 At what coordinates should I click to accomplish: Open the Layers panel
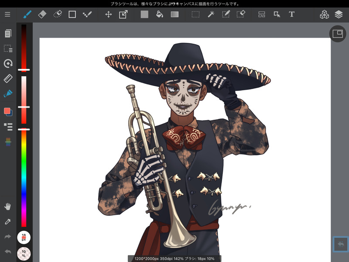pos(339,14)
